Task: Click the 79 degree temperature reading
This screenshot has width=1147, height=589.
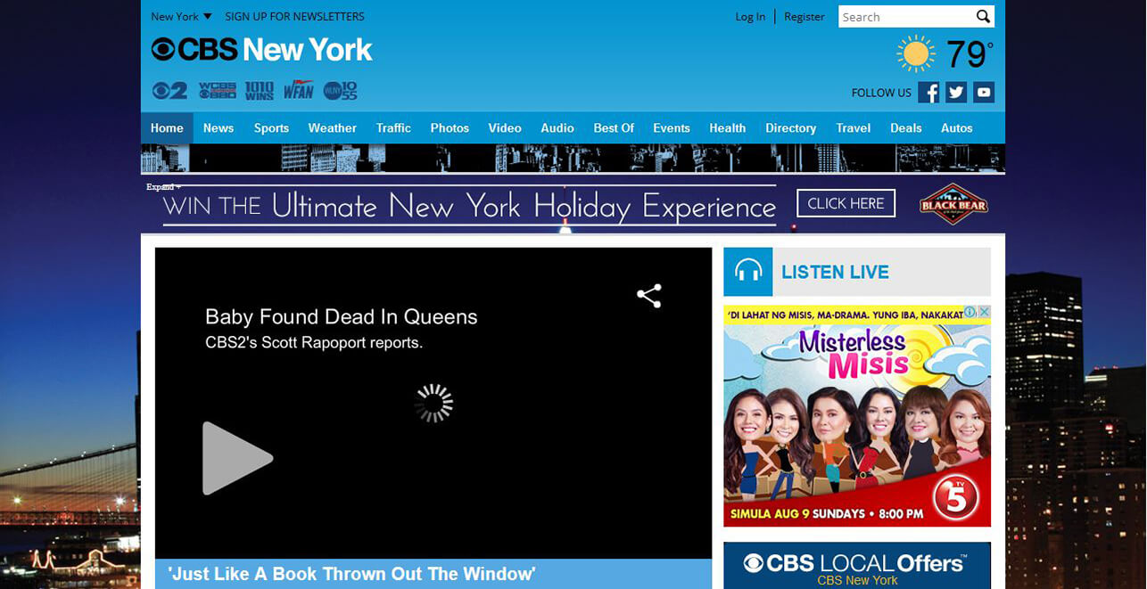Action: [970, 54]
